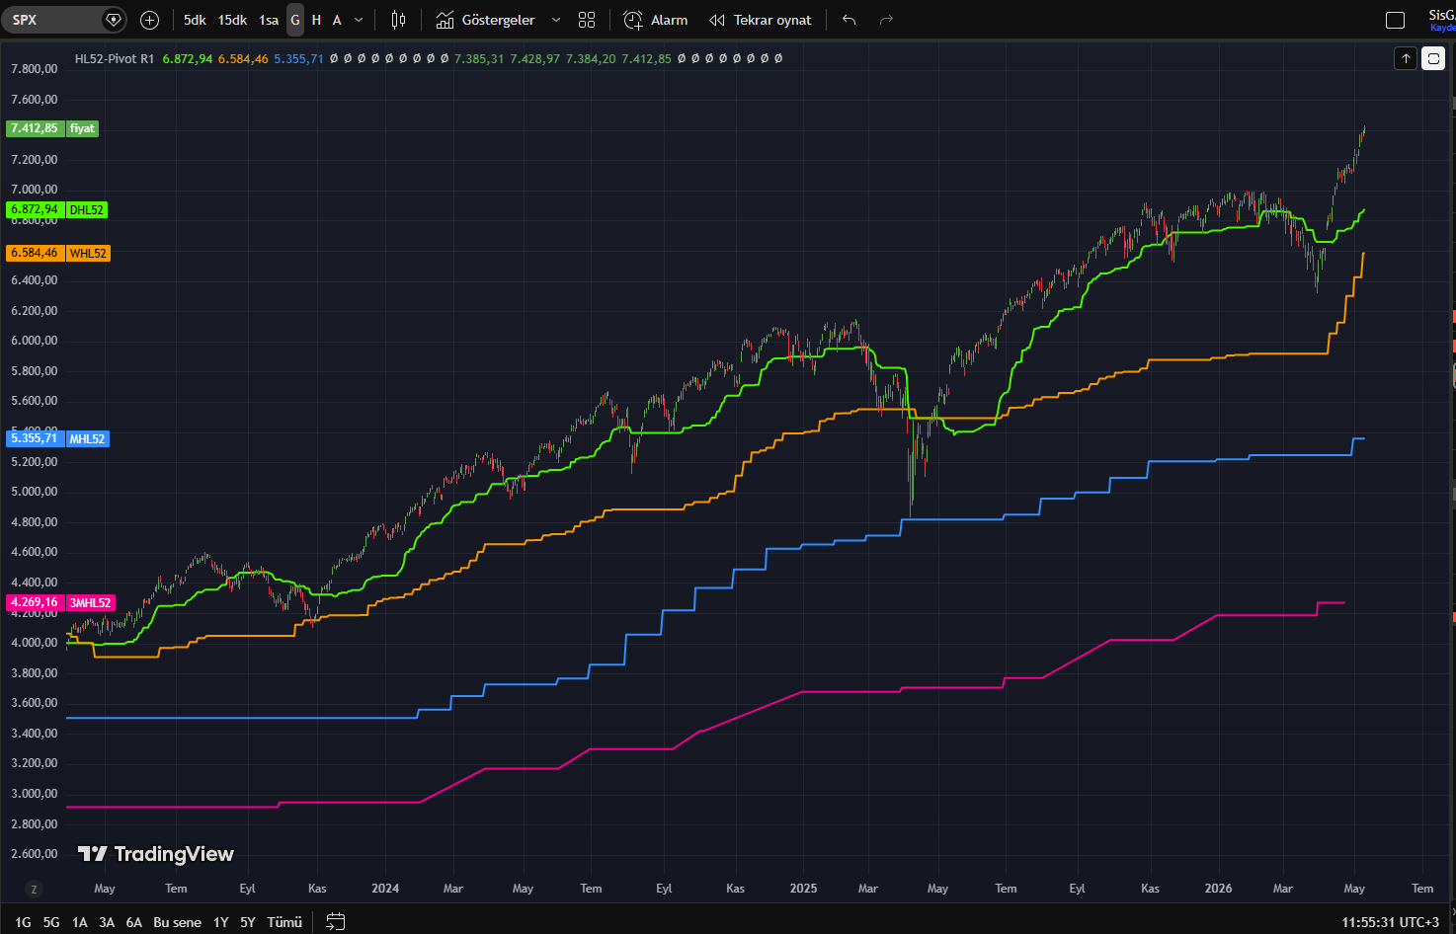
Task: Click the 2024 label on time axis
Action: (385, 889)
